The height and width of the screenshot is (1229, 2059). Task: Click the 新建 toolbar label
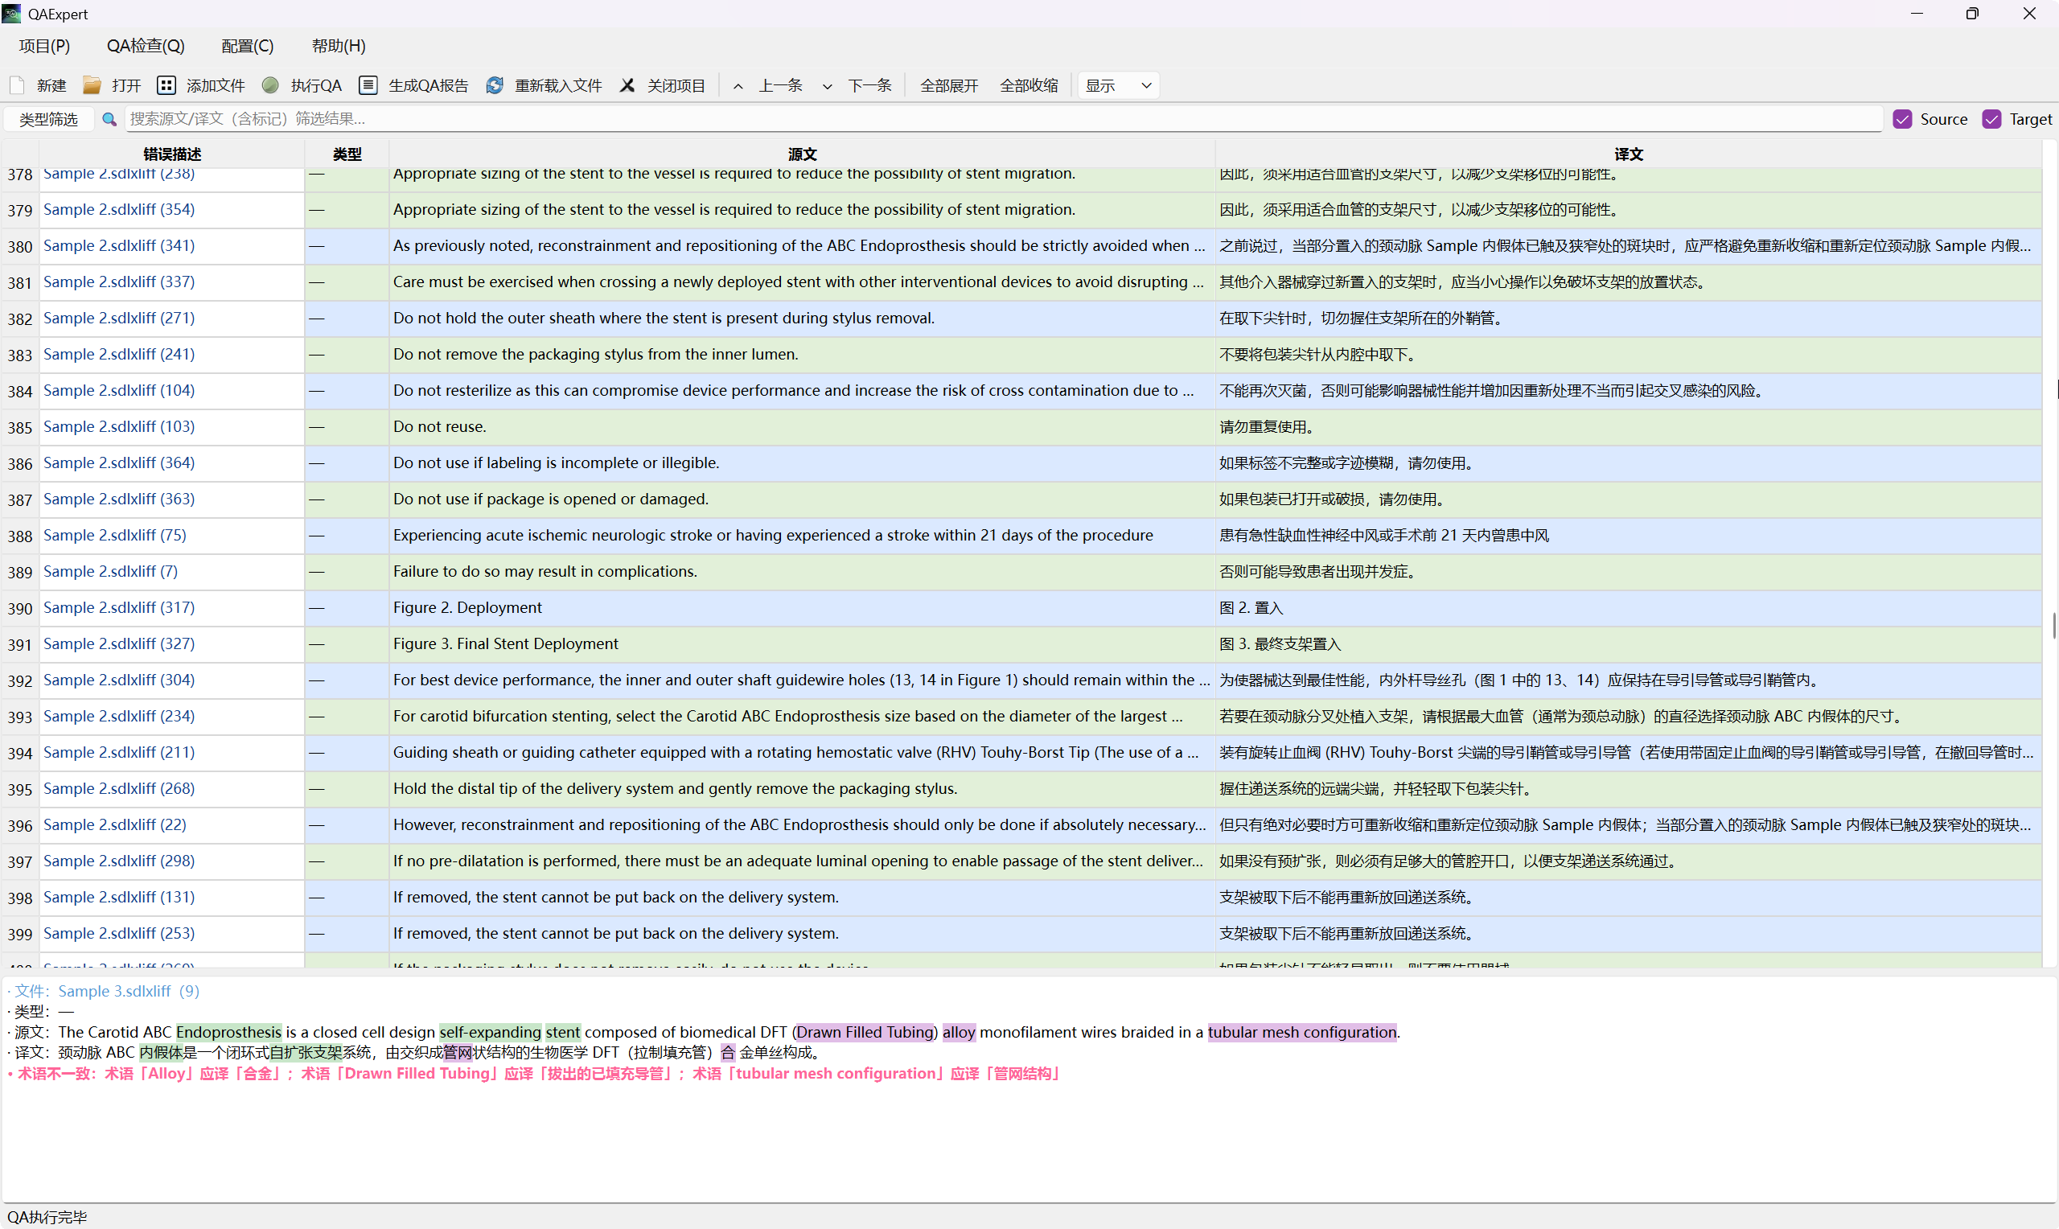click(51, 85)
